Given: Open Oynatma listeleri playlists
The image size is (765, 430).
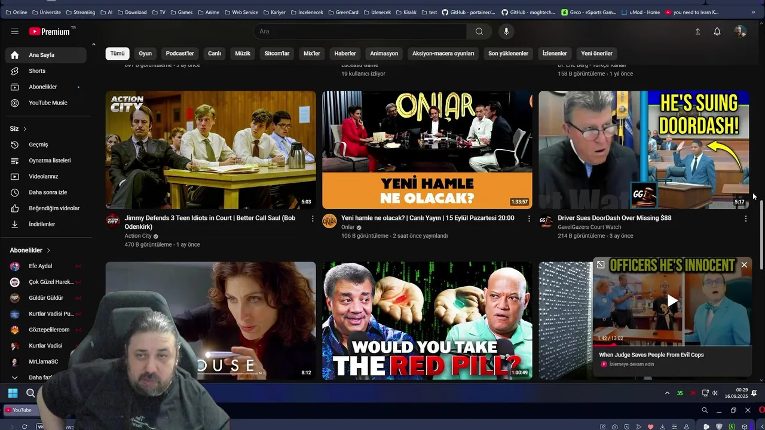Looking at the screenshot, I should pos(46,161).
